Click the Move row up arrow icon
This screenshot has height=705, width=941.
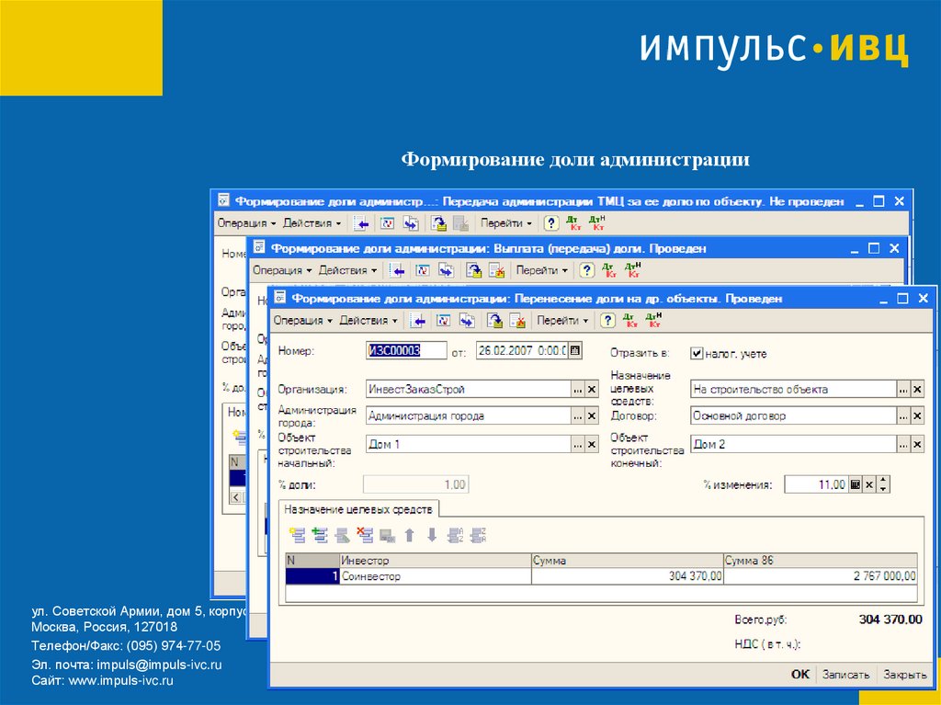click(x=410, y=535)
